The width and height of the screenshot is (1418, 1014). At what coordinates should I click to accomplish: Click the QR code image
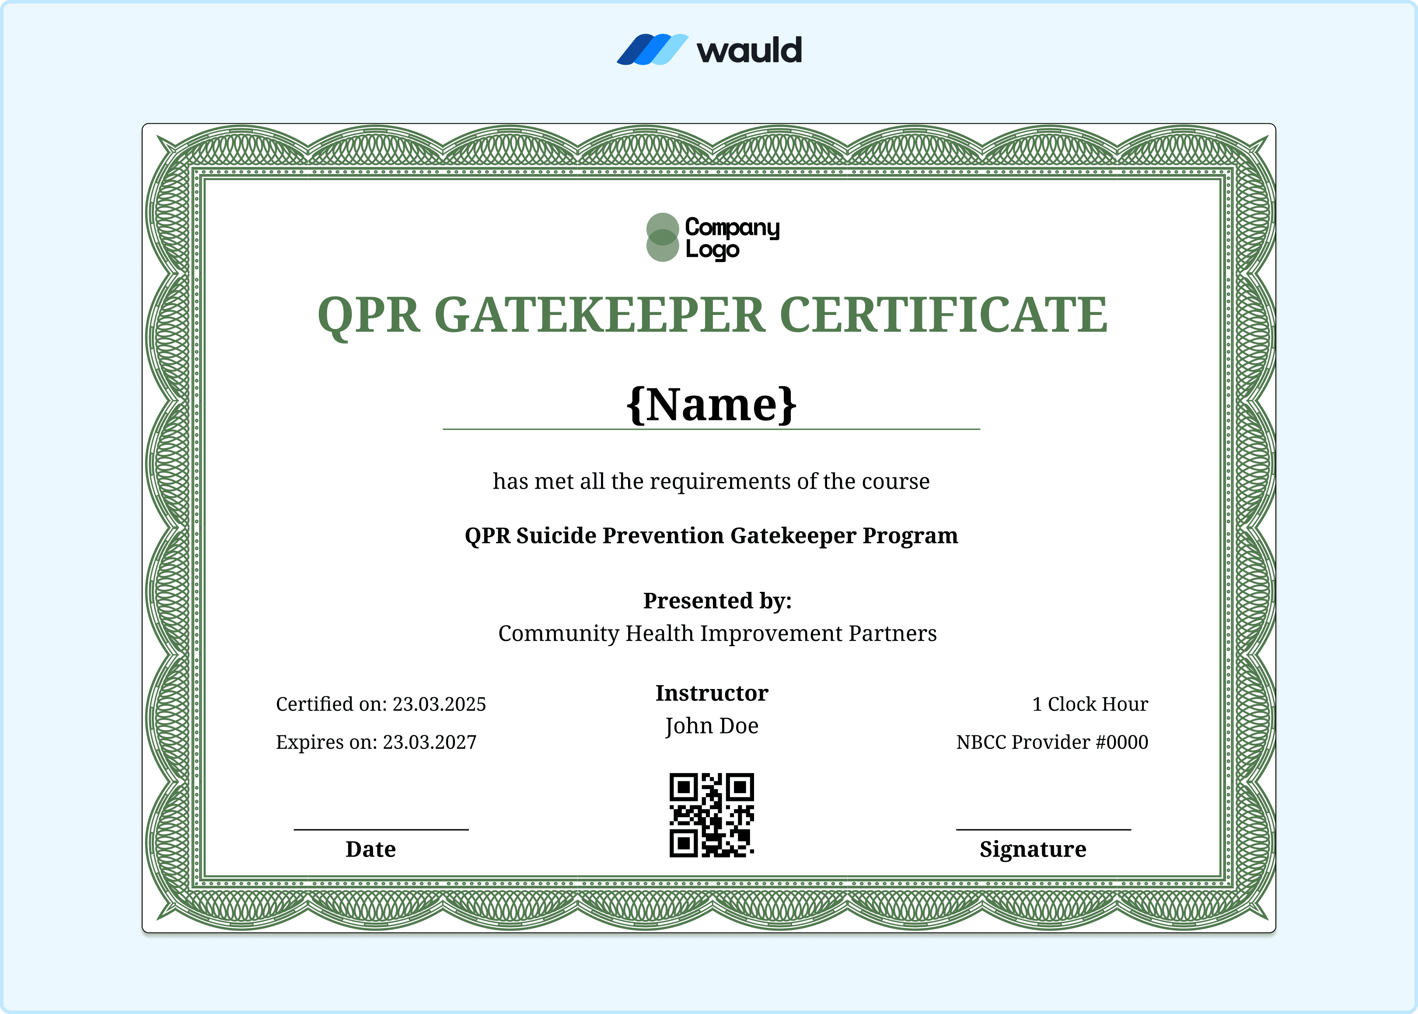point(712,815)
